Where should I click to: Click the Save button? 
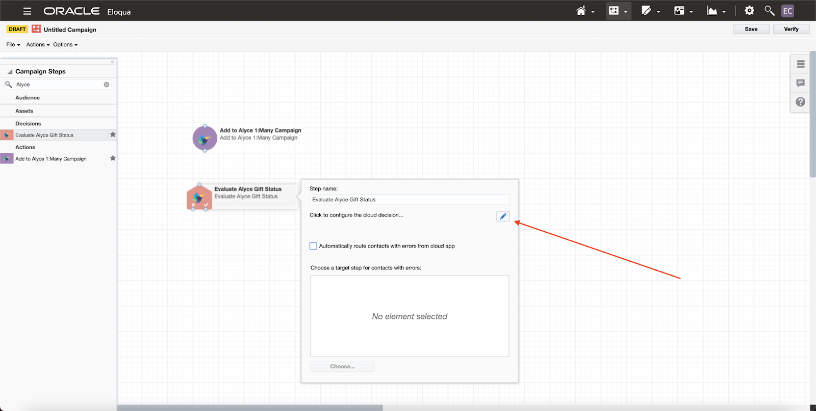pyautogui.click(x=751, y=29)
